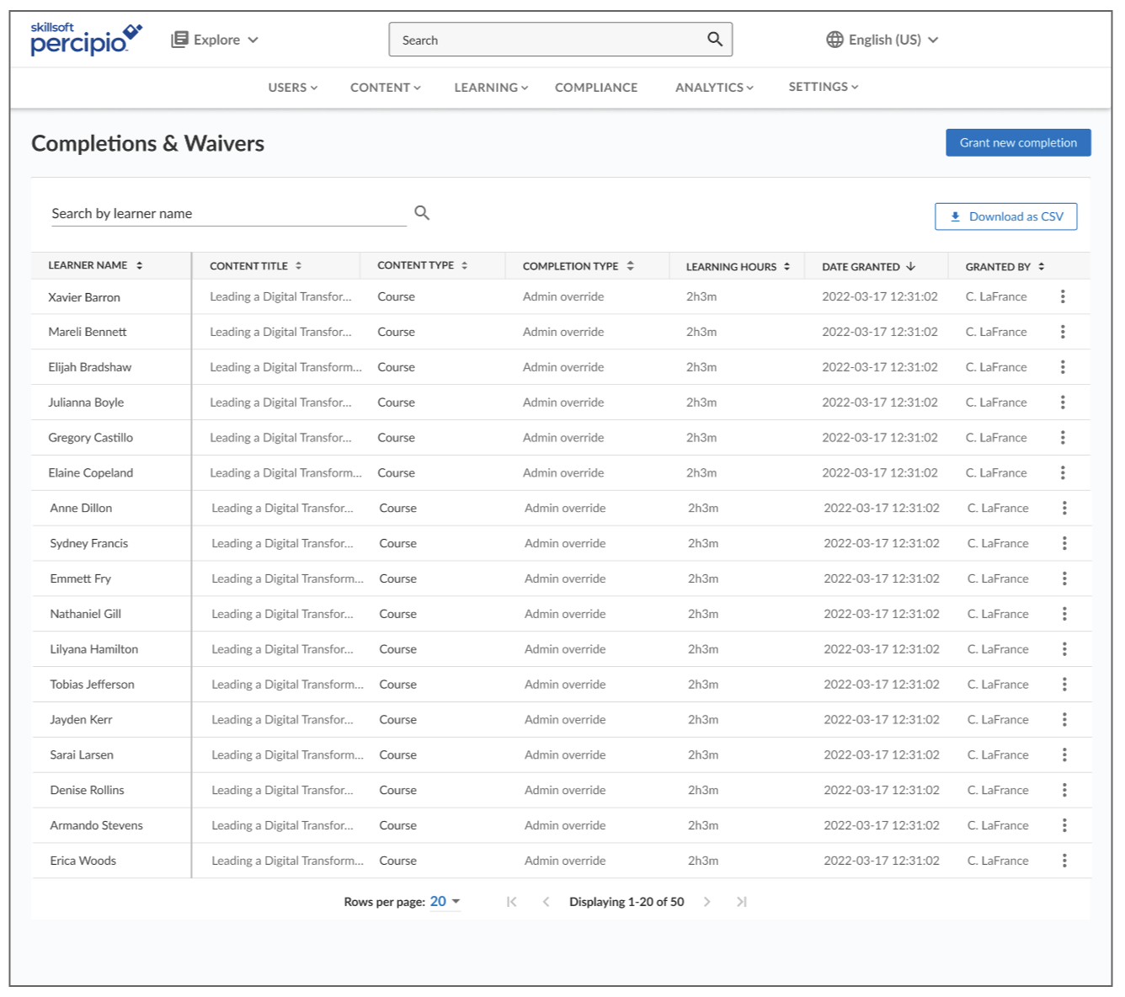Go to next page of results
Viewport: 1125px width, 997px height.
pos(706,902)
